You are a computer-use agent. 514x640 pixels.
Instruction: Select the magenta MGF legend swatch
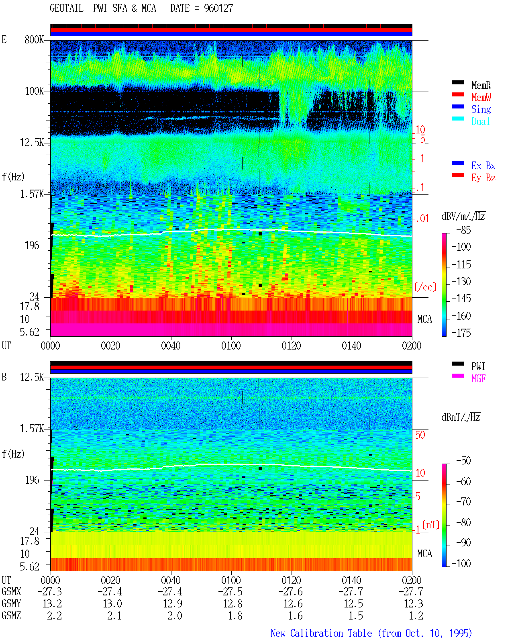pos(458,376)
